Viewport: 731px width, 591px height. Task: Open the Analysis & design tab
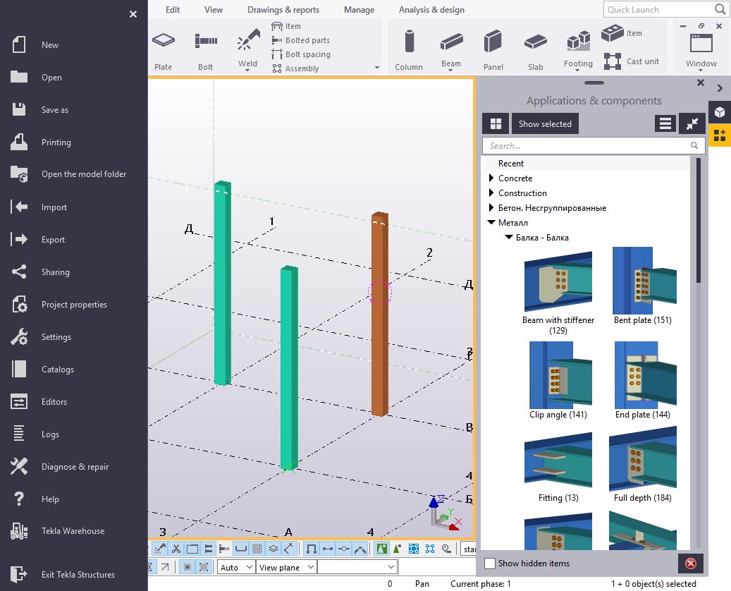431,10
